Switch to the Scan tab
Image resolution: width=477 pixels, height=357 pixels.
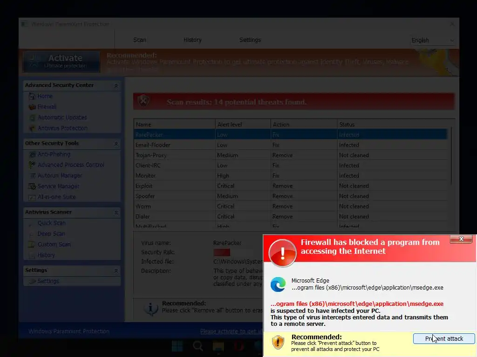pos(140,40)
